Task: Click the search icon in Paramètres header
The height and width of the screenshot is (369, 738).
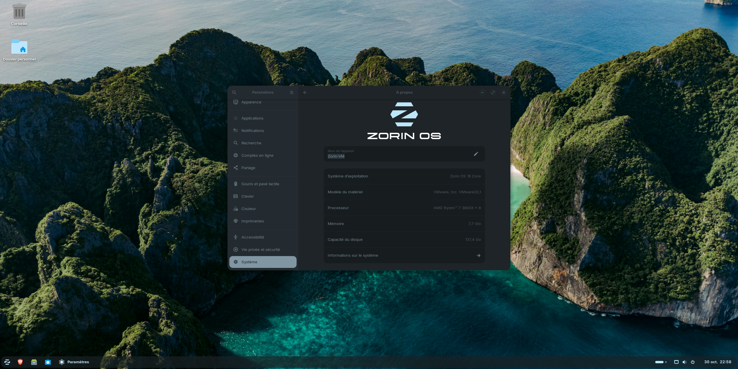Action: click(234, 92)
